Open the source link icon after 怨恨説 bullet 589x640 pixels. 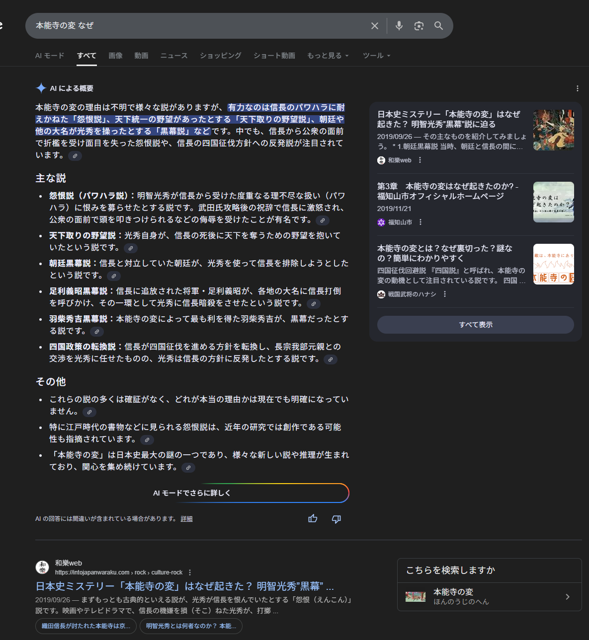tap(323, 220)
